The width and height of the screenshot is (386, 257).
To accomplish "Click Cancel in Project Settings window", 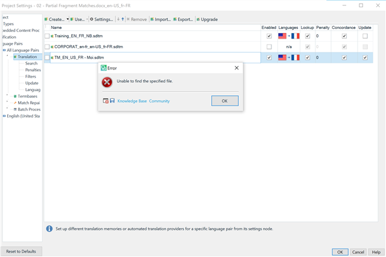I will (358, 252).
